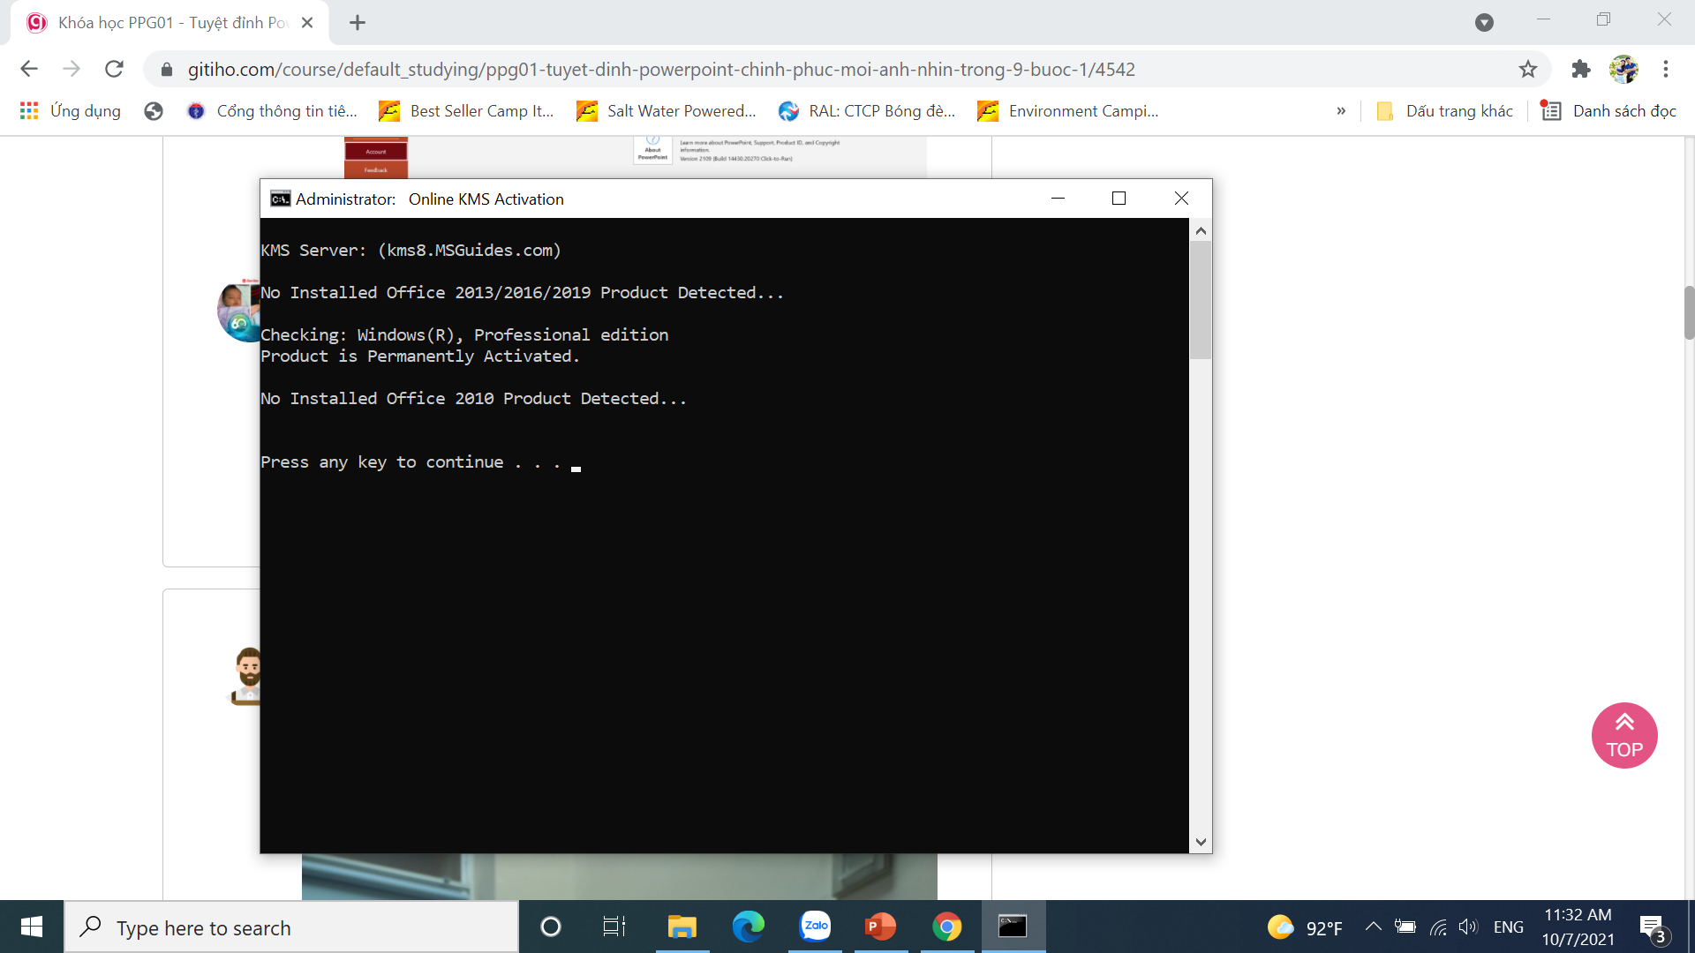Maximize the Online KMS Activation window

coord(1119,199)
